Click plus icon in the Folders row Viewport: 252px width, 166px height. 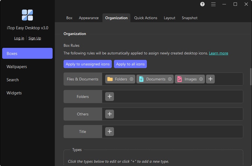click(110, 97)
